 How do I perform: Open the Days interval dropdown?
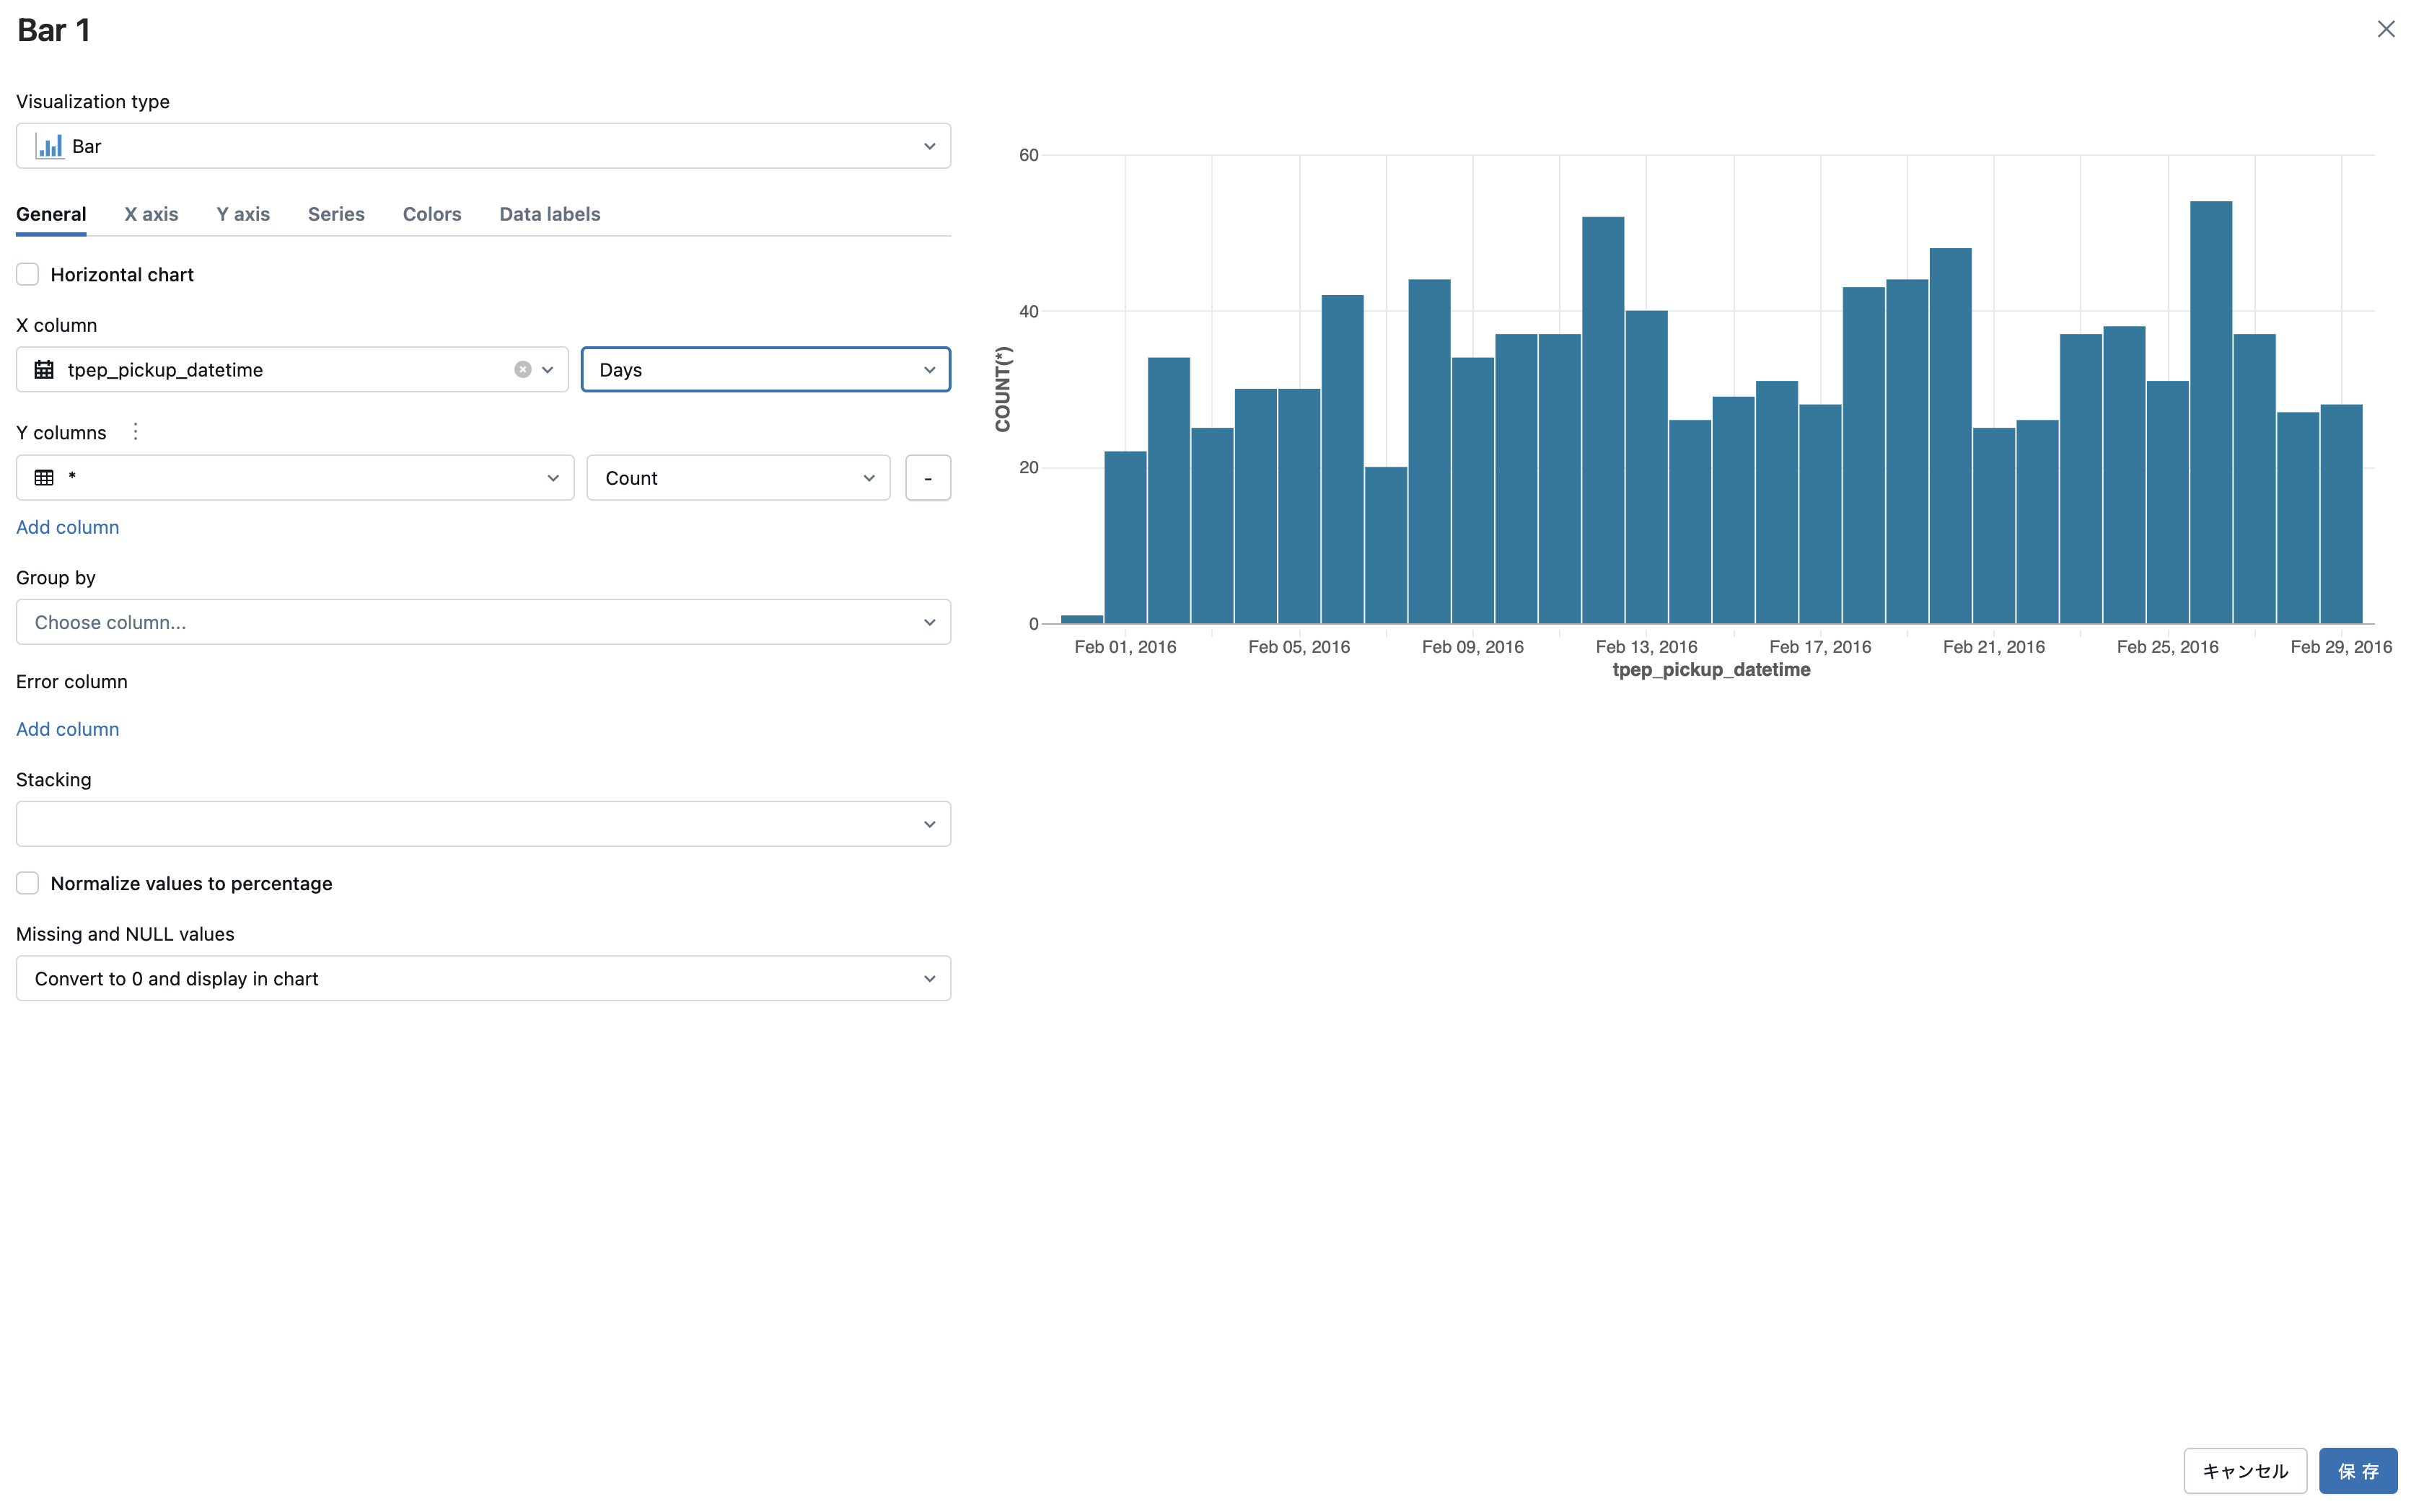tap(765, 370)
